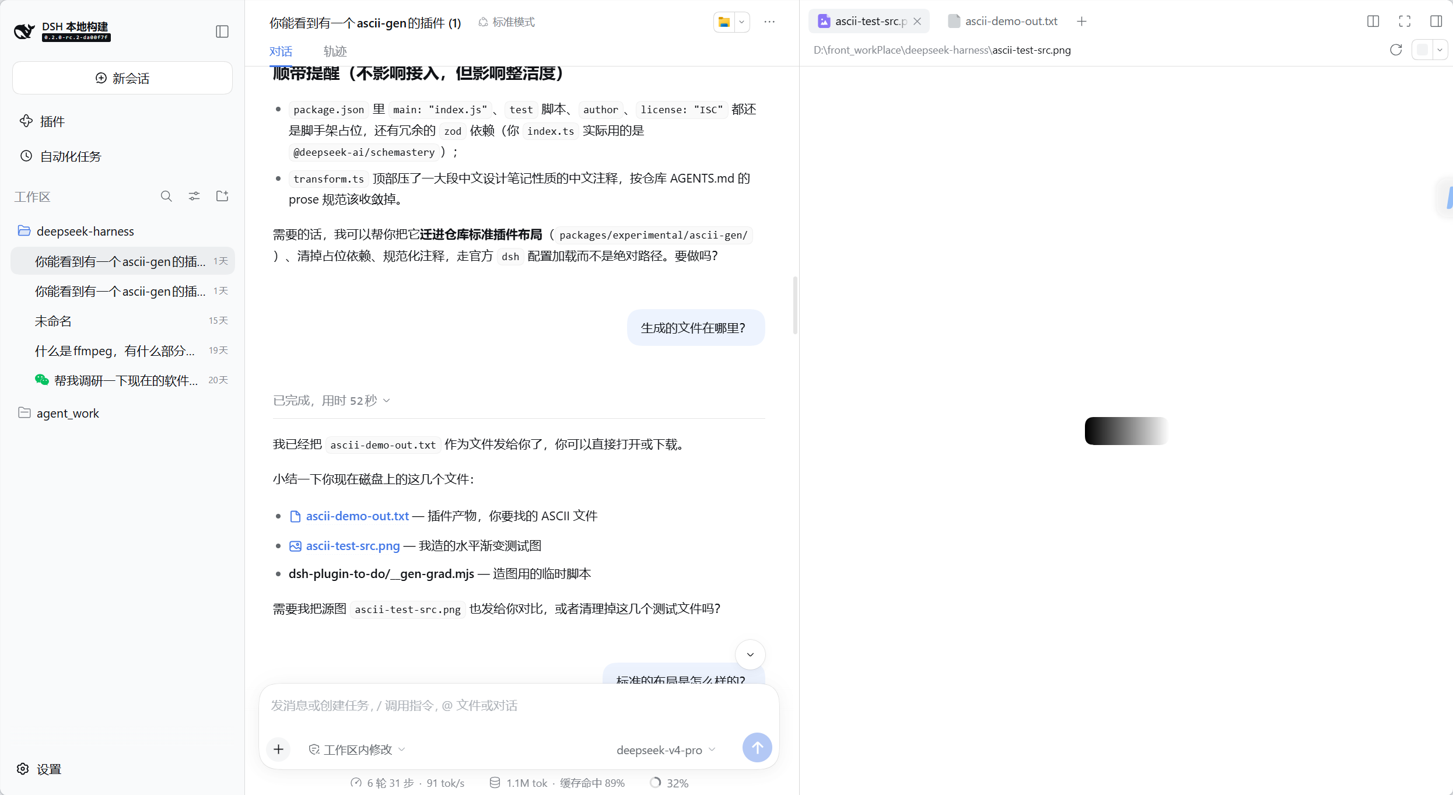Expand the background color dropdown arrow
Image resolution: width=1453 pixels, height=795 pixels.
tap(1440, 50)
